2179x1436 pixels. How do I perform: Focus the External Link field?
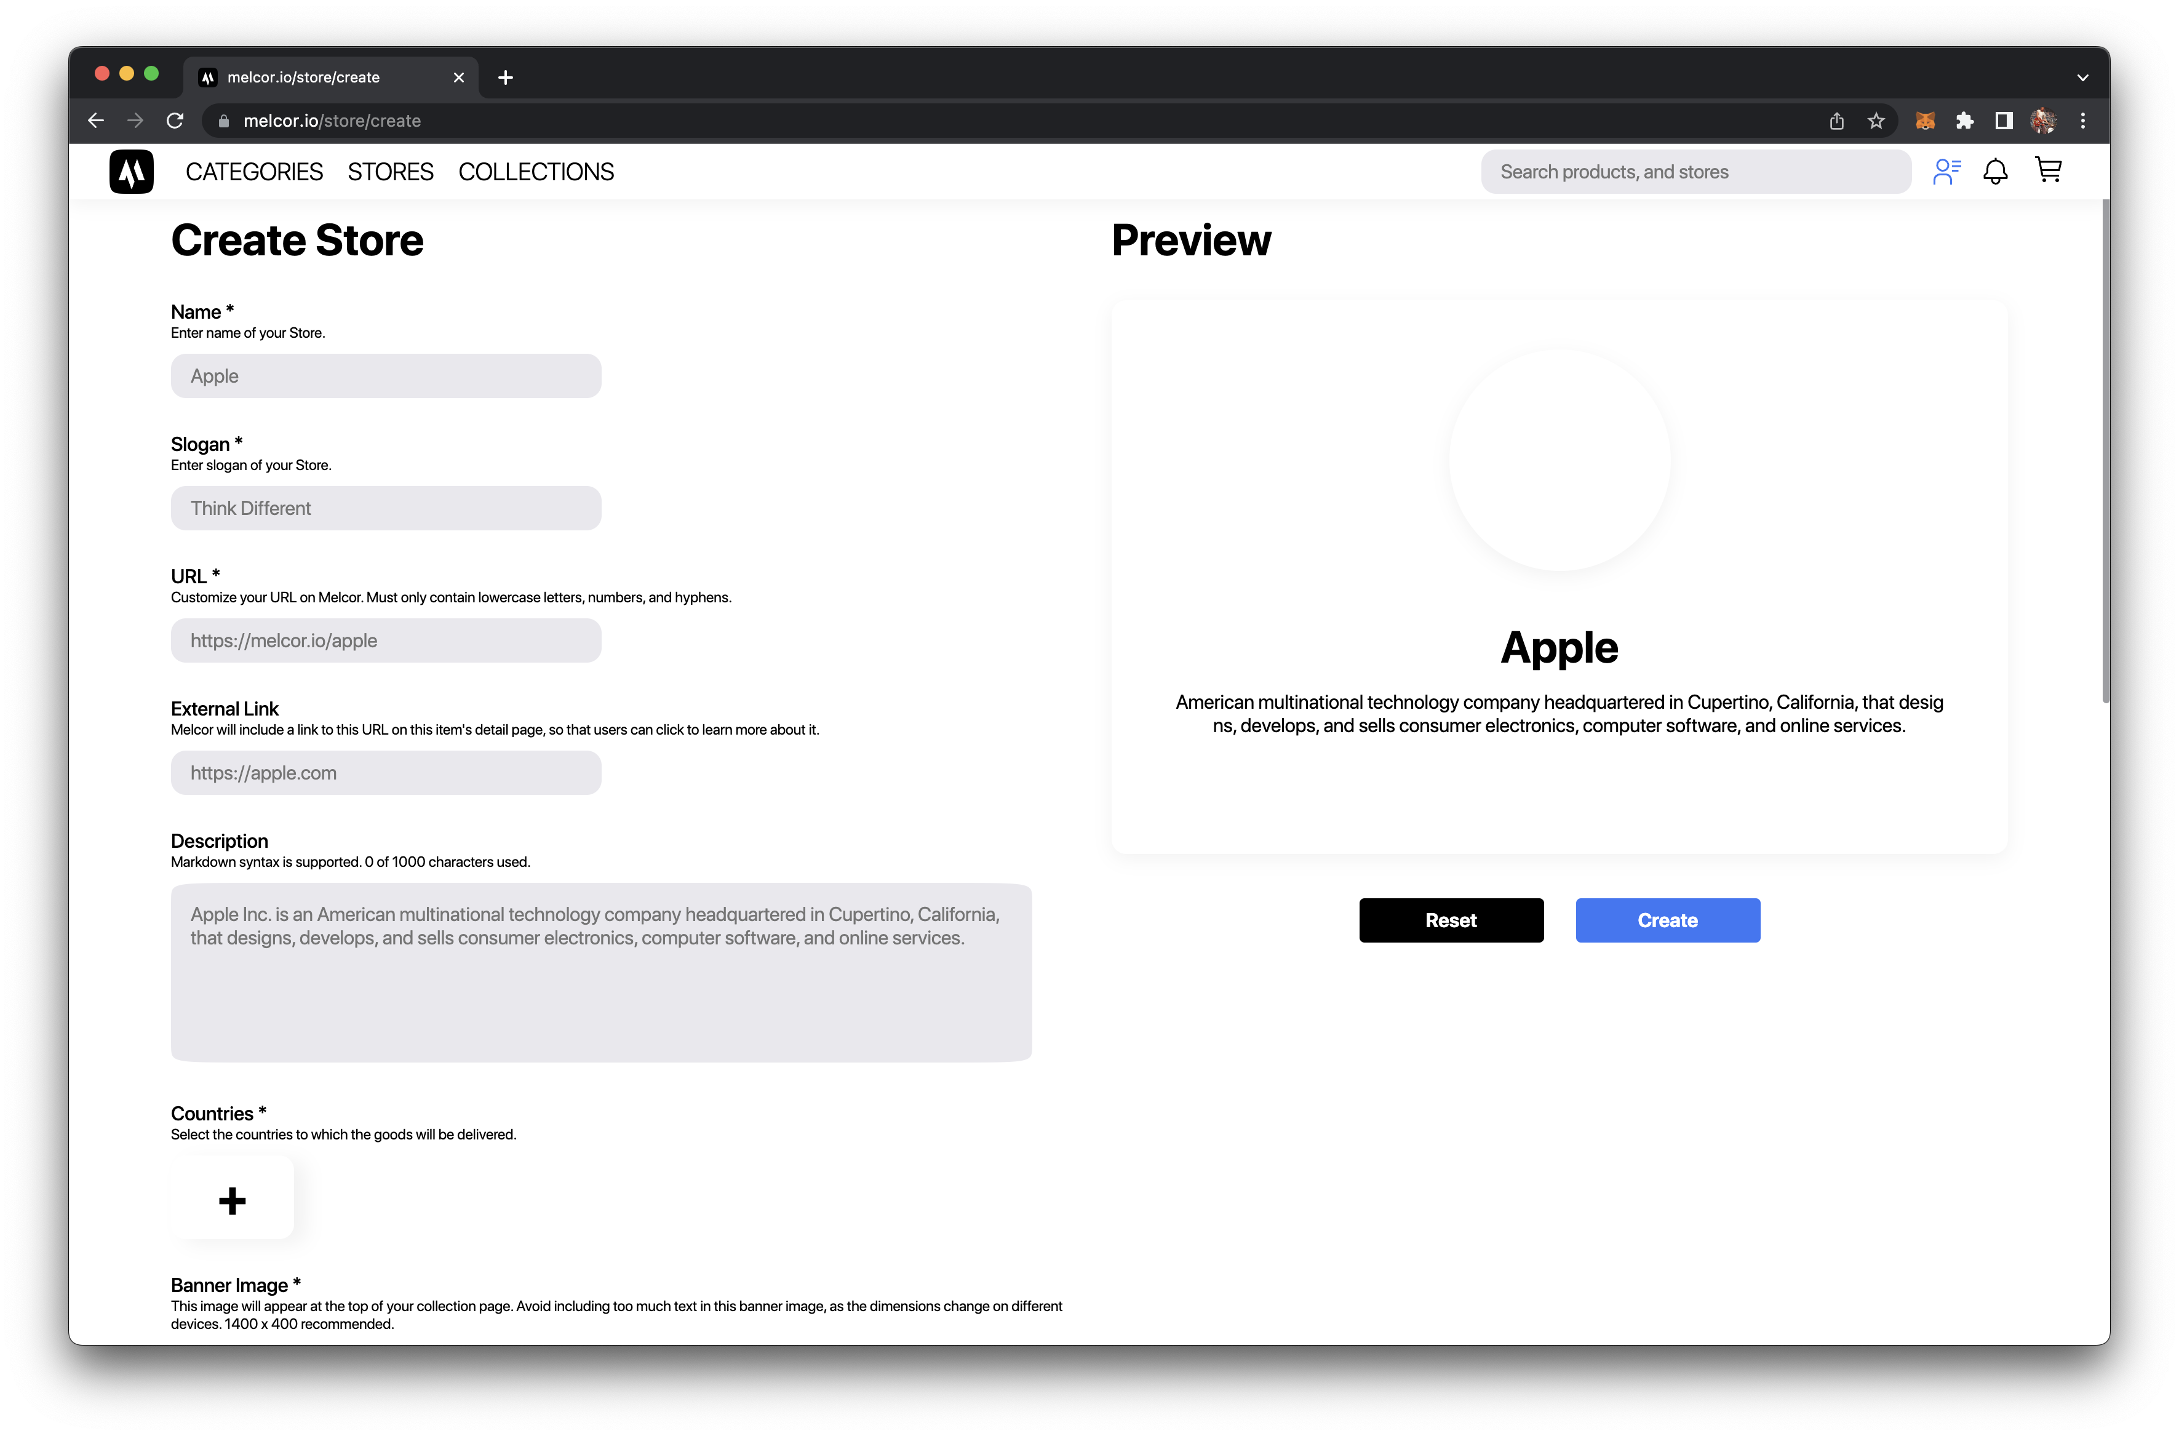click(x=386, y=773)
